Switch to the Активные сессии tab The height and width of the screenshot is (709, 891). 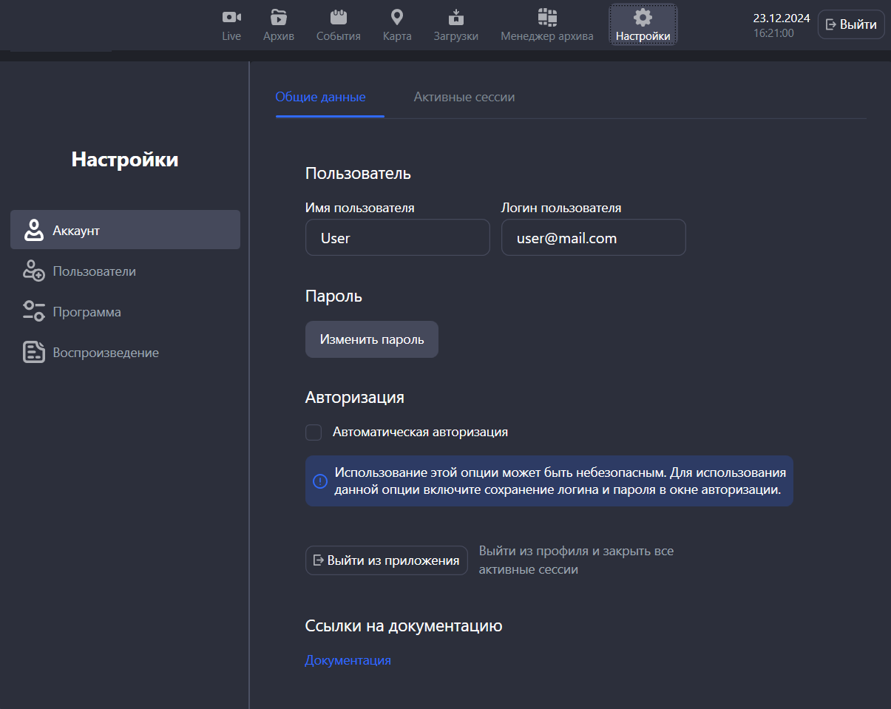tap(464, 97)
